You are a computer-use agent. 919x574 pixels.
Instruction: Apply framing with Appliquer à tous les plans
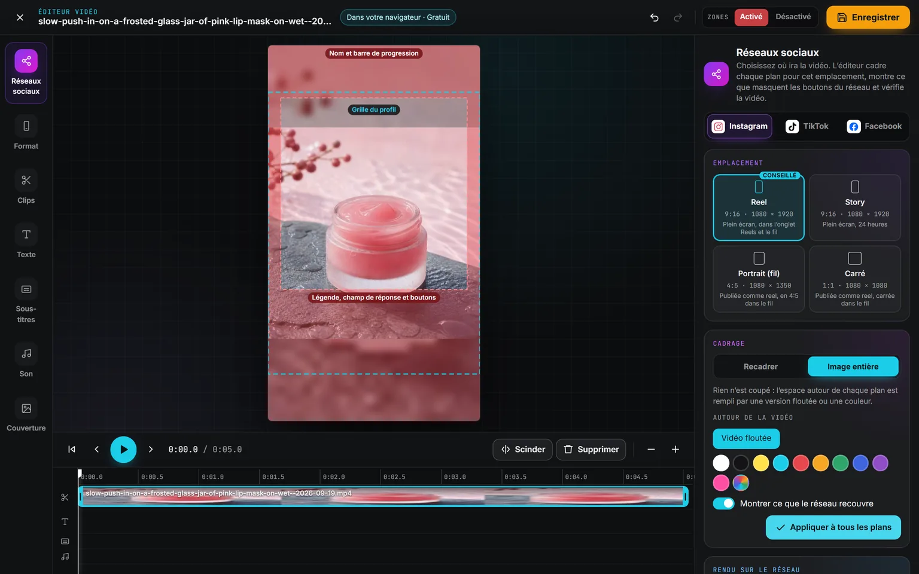(x=833, y=527)
